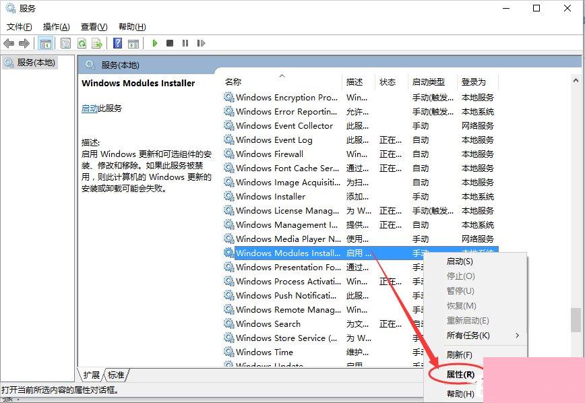The height and width of the screenshot is (403, 585).
Task: Click the Stop service square icon
Action: pos(170,43)
